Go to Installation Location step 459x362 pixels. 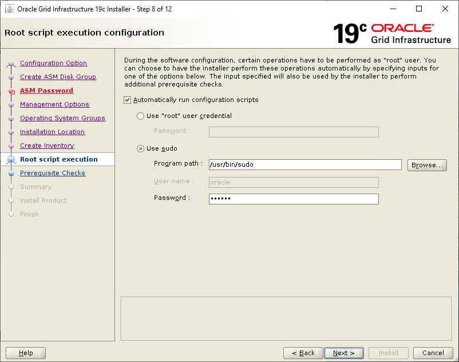coord(52,132)
